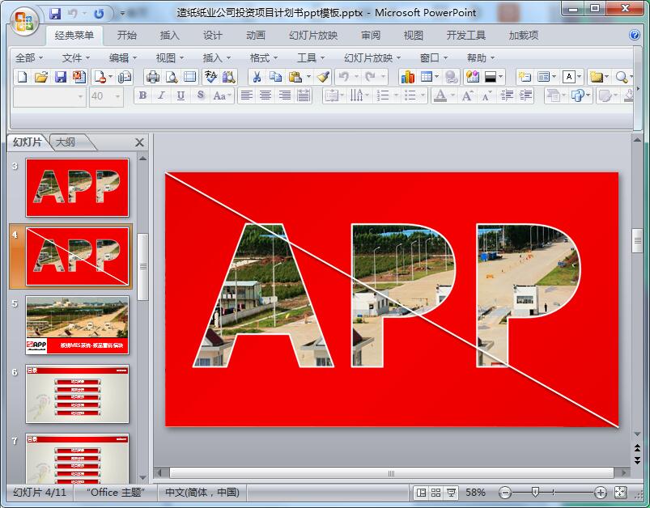Open the 格式 menu dropdown
The width and height of the screenshot is (650, 508).
point(264,57)
